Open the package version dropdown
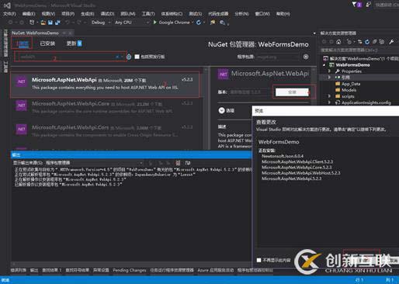 [x=249, y=92]
